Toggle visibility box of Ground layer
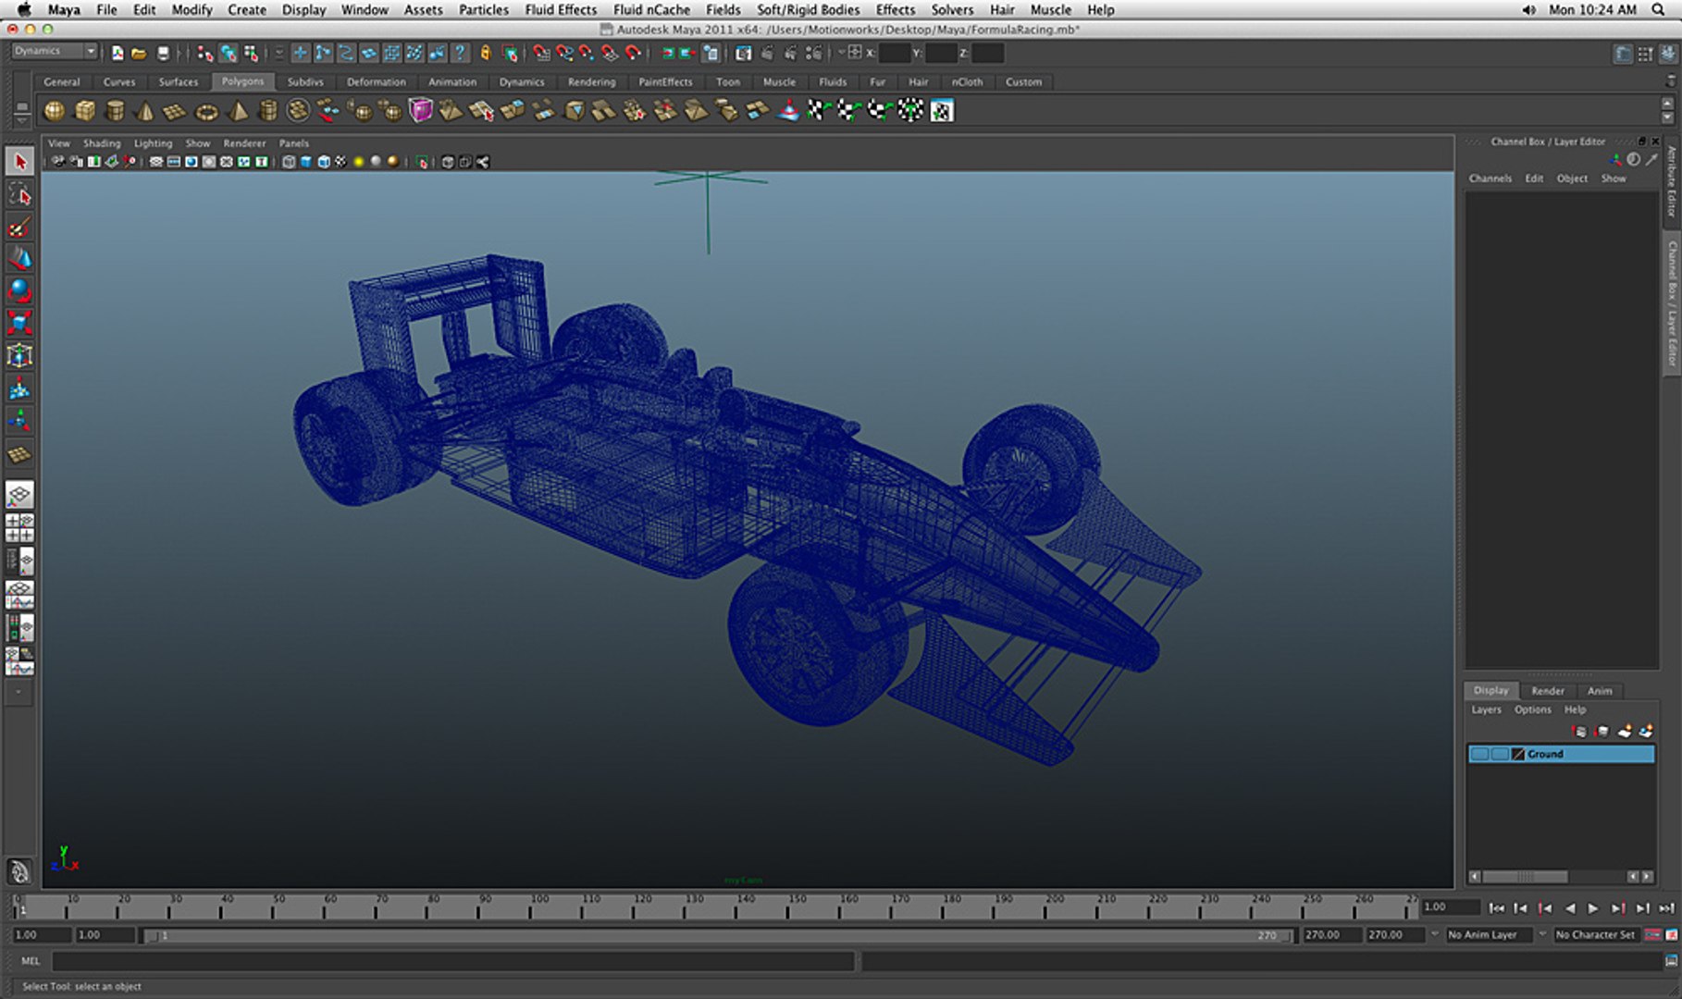Viewport: 1682px width, 999px height. [x=1479, y=754]
